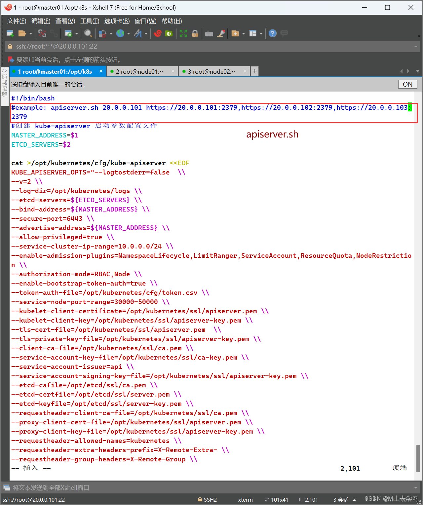
Task: Expand the new folder icon dropdown arrow
Action: coord(244,33)
